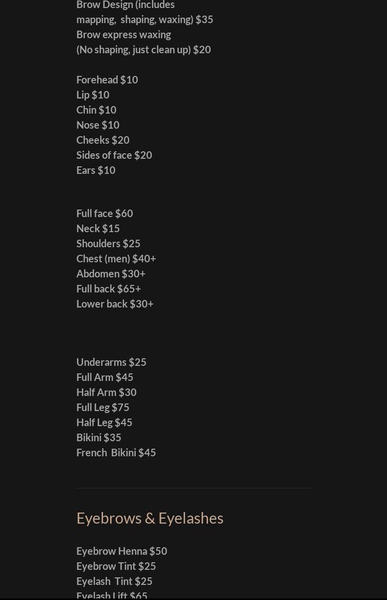Select the Shoulders $25 line

point(109,244)
